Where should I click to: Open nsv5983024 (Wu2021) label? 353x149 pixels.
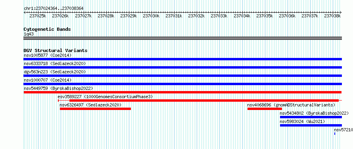(302, 121)
